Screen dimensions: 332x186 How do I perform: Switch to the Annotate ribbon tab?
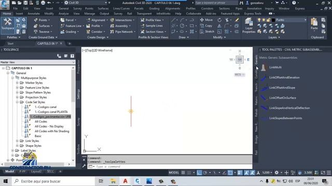tap(34, 13)
